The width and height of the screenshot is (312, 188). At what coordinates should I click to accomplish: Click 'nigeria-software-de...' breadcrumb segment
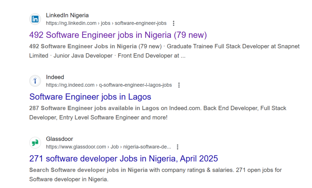click(x=147, y=147)
